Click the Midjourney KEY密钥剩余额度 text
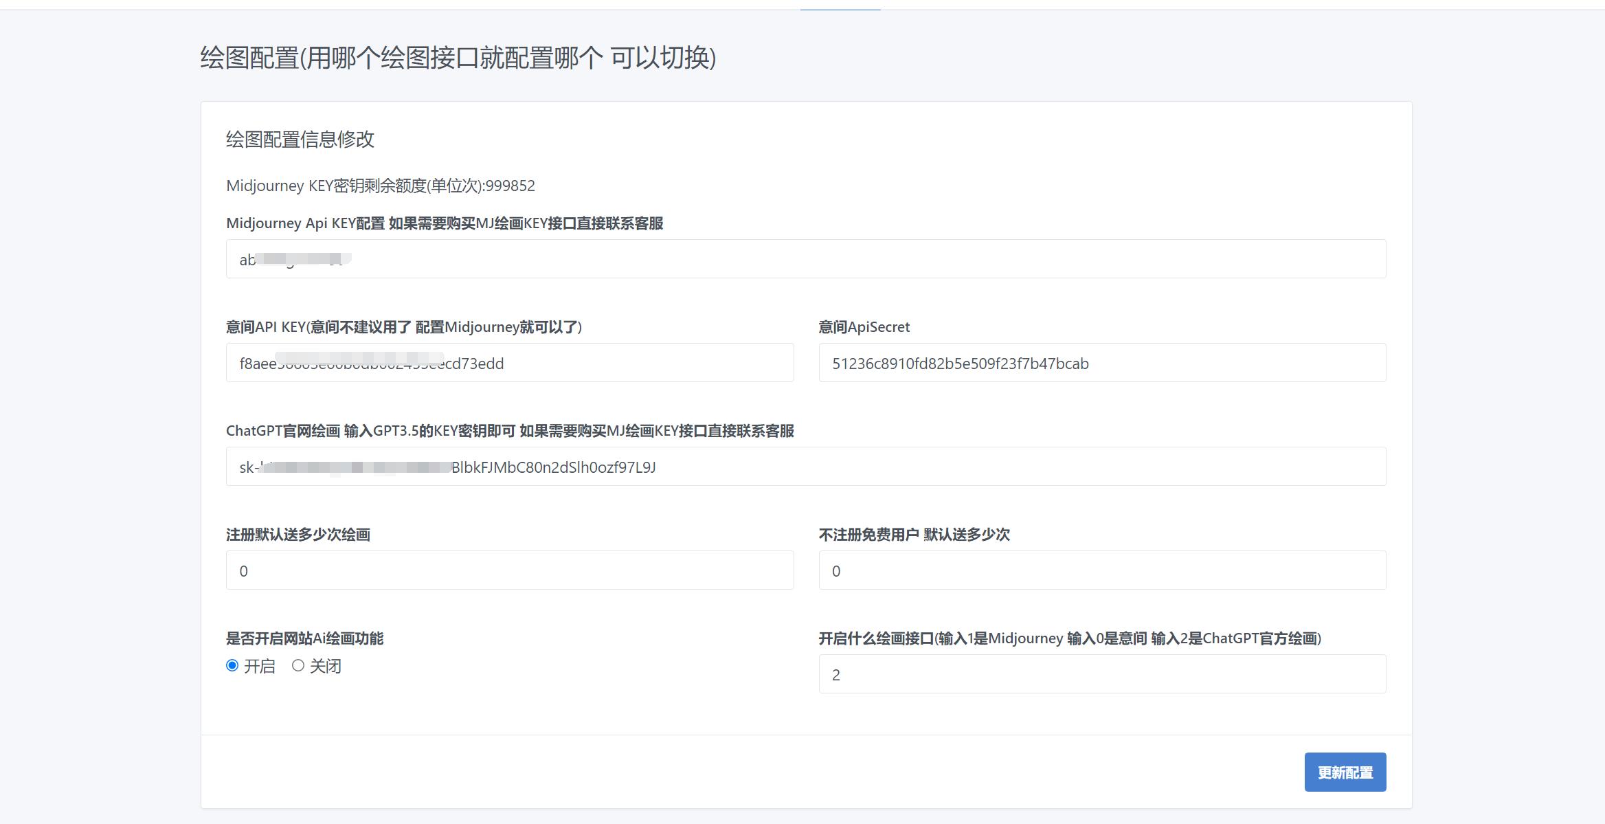Viewport: 1605px width, 824px height. pos(382,185)
